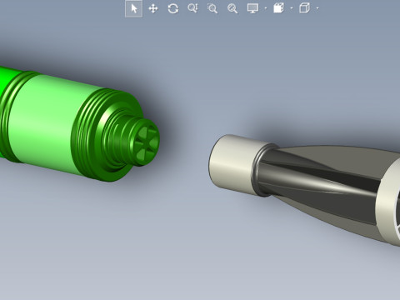Click the view orientation cube icon
400x300 pixels.
[x=304, y=8]
